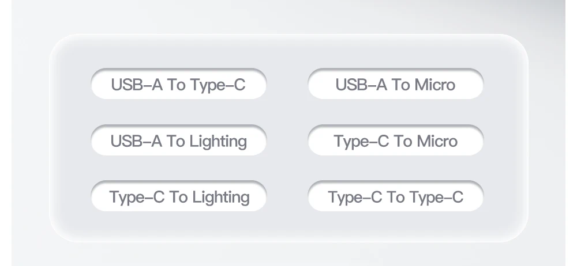
Task: Pick the Type-C To Lighting option
Action: point(178,197)
